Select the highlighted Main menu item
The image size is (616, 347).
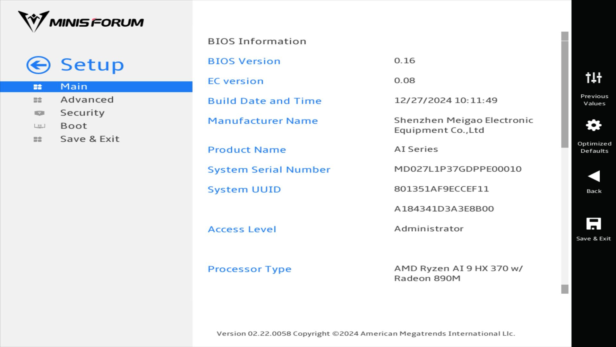(74, 86)
